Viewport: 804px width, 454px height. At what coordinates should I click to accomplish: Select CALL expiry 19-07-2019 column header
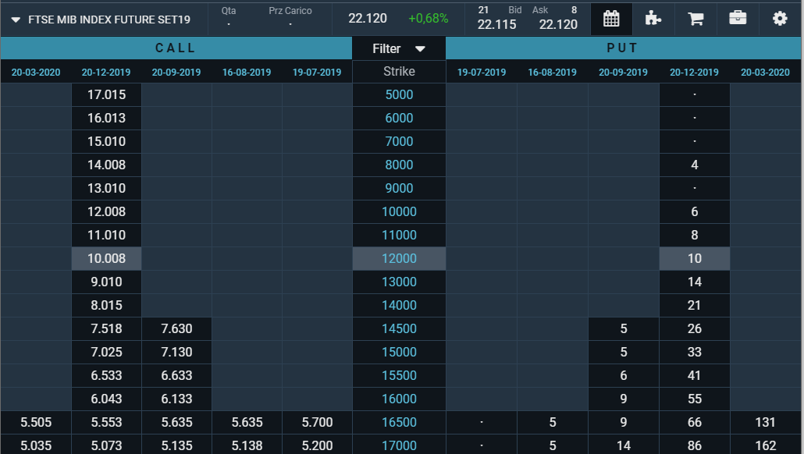click(x=317, y=73)
